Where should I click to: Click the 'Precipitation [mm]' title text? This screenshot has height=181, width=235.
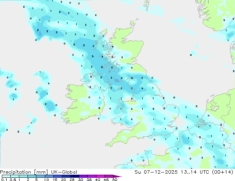click(x=24, y=172)
